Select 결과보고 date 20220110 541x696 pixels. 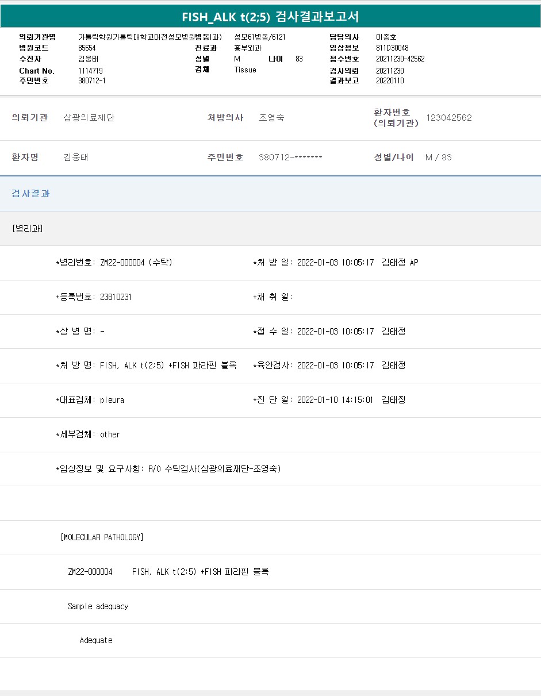(390, 81)
